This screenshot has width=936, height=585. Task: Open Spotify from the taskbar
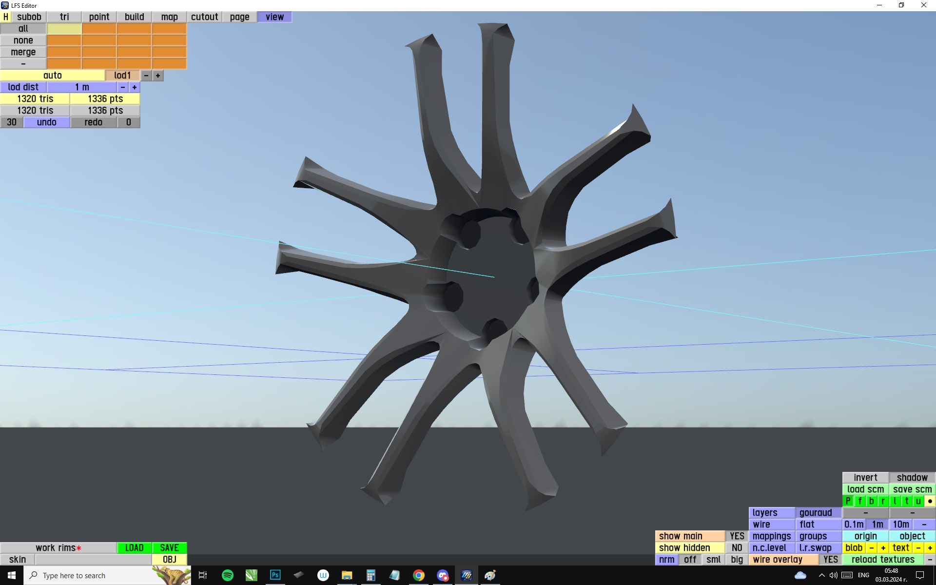(x=227, y=575)
